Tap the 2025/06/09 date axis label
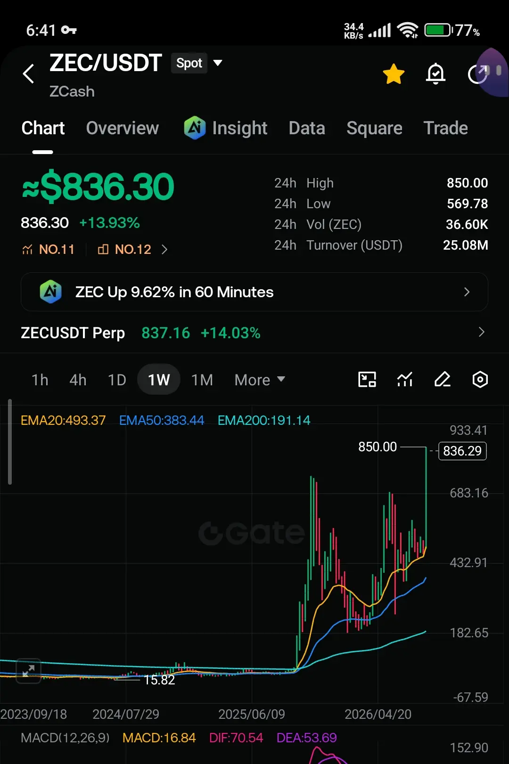This screenshot has width=509, height=764. click(252, 714)
